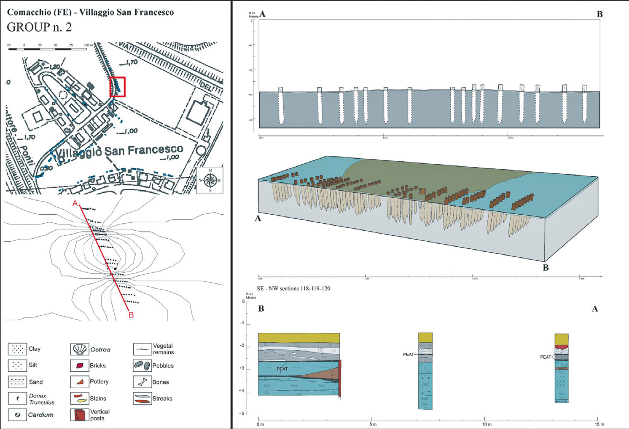The width and height of the screenshot is (629, 429).
Task: Click the B label atop the post profile
Action: click(600, 14)
